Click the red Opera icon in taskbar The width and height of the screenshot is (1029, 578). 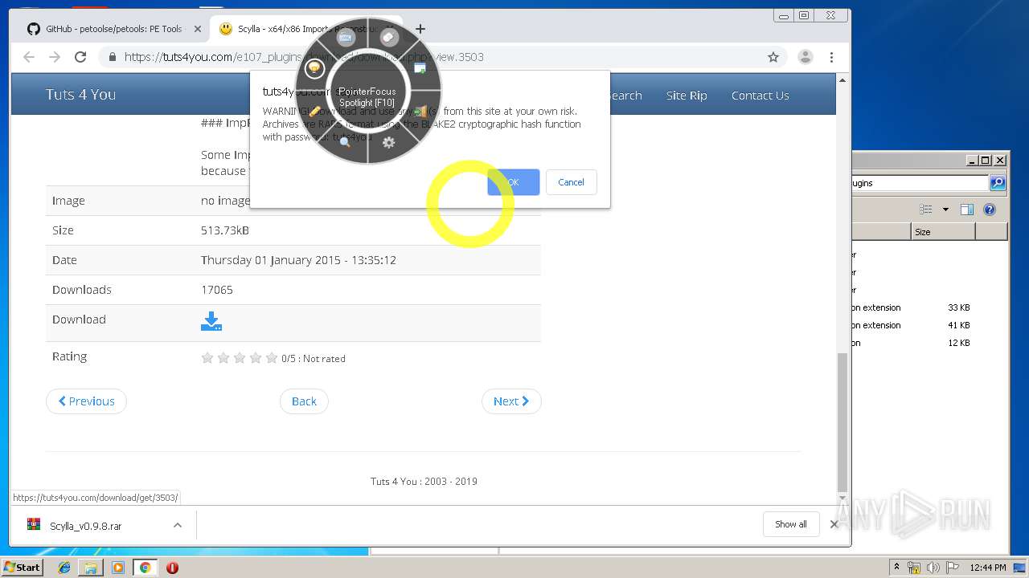click(172, 568)
